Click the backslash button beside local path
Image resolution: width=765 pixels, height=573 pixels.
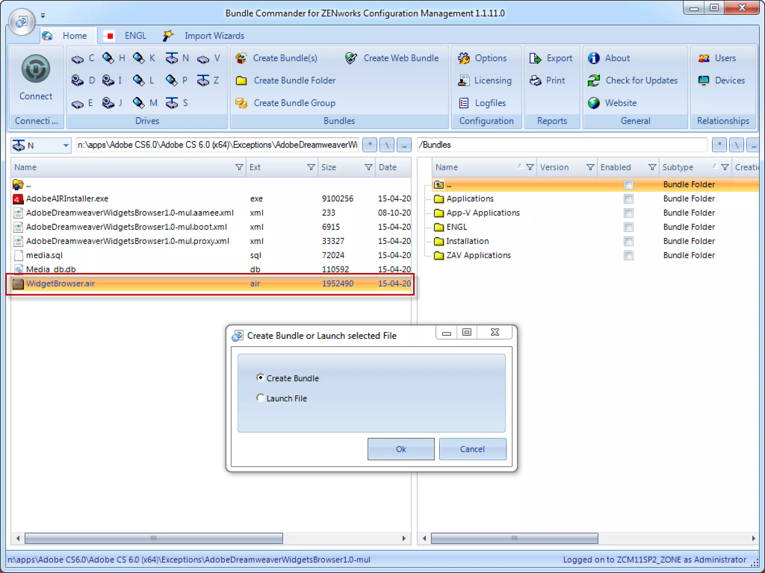[x=387, y=145]
